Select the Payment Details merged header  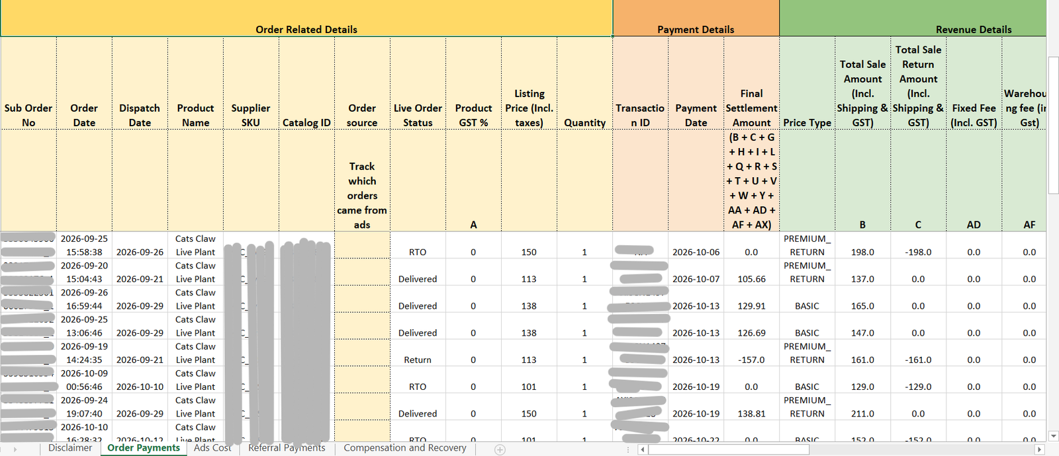click(696, 19)
